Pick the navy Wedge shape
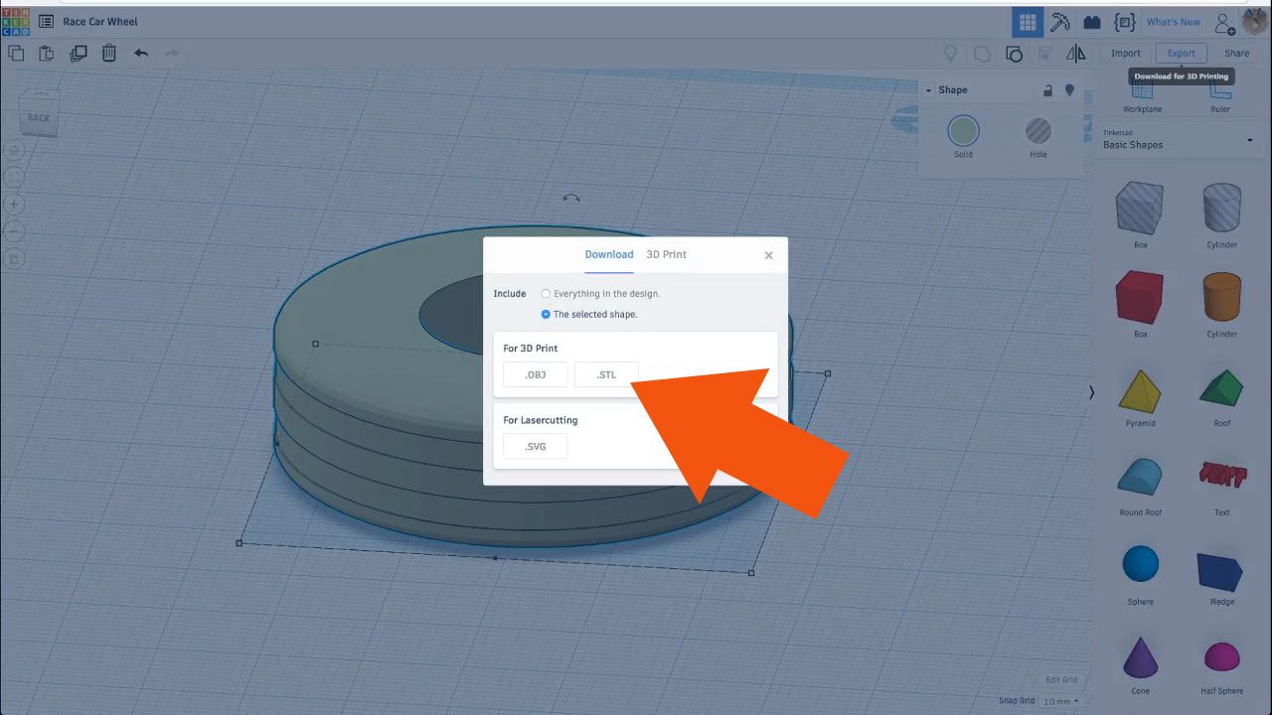The width and height of the screenshot is (1272, 715). (x=1221, y=573)
